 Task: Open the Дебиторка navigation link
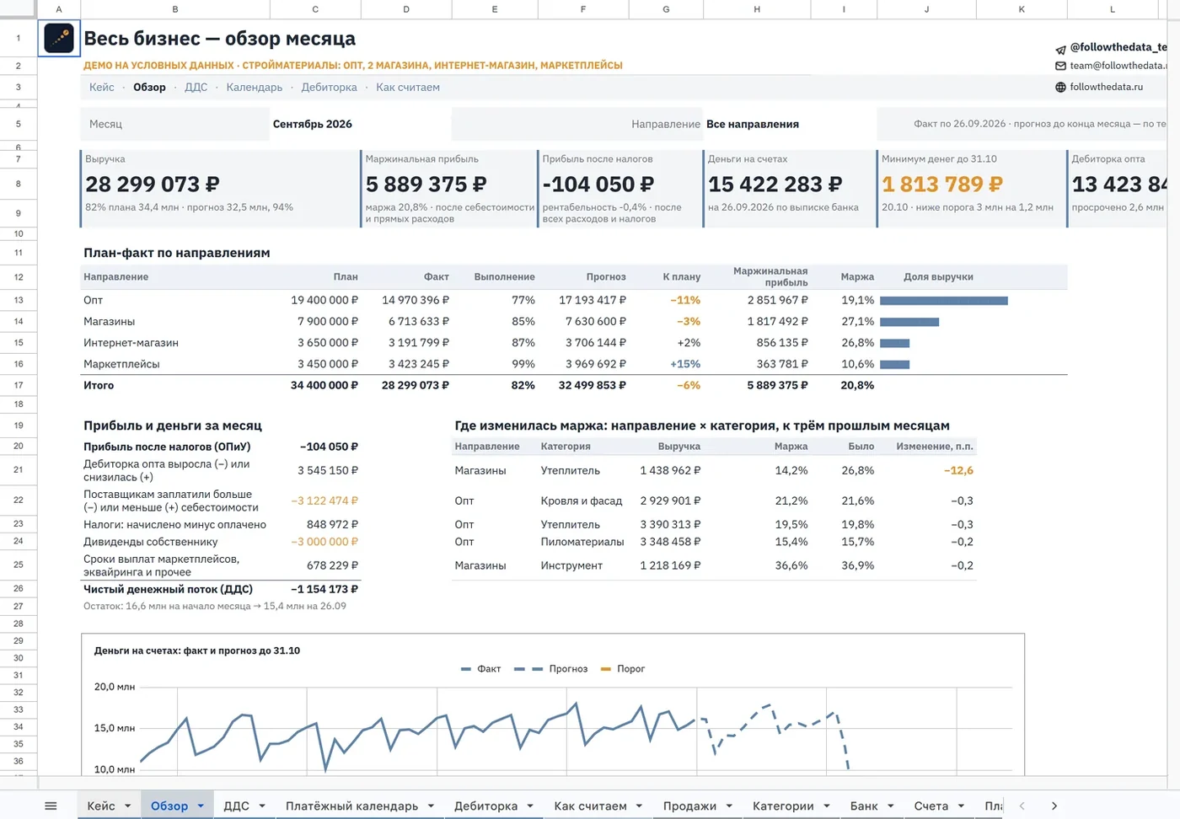click(329, 87)
